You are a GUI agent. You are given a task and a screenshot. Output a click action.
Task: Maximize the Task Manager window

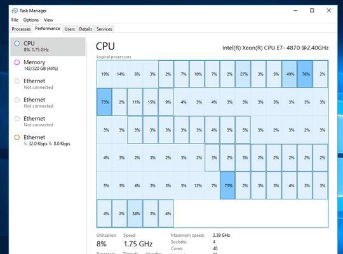click(312, 10)
